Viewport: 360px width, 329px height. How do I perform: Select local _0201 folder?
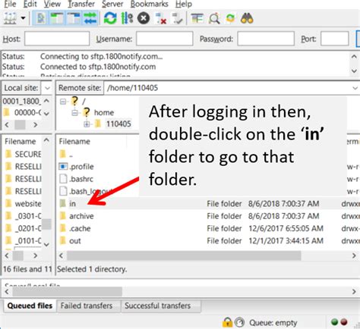[24, 228]
